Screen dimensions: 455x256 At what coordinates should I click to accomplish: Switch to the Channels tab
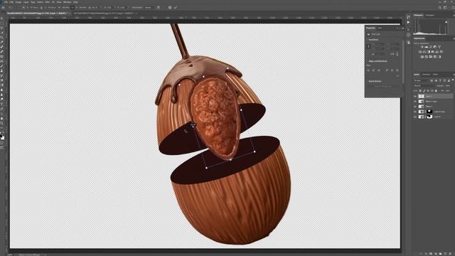426,75
